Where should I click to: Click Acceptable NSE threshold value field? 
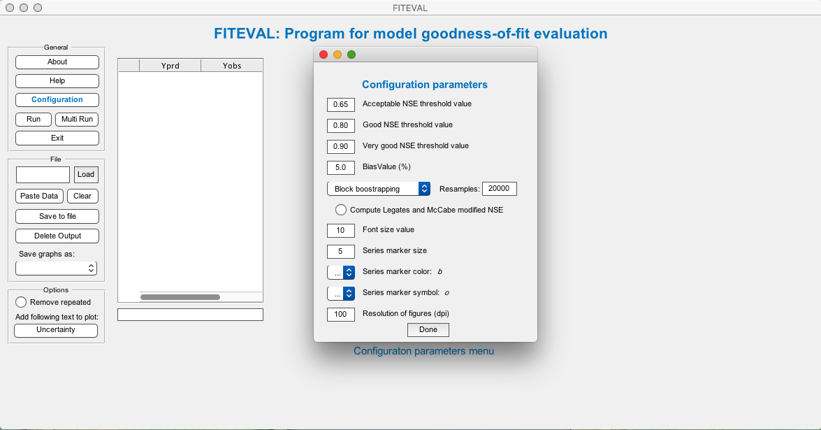pos(341,104)
